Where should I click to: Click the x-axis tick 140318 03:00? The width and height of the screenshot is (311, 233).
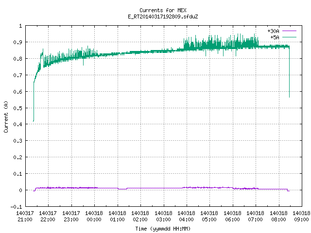(163, 216)
